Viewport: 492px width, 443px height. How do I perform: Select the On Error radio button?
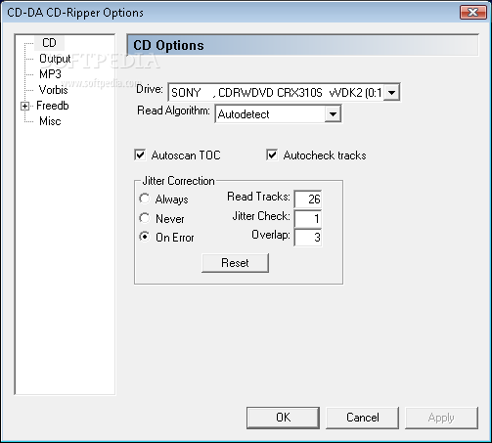point(145,237)
